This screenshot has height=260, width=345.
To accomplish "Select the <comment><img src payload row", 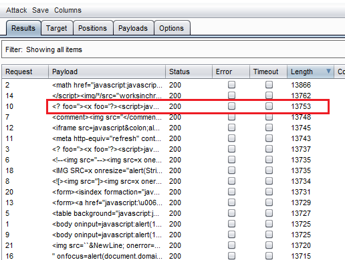I will click(107, 117).
